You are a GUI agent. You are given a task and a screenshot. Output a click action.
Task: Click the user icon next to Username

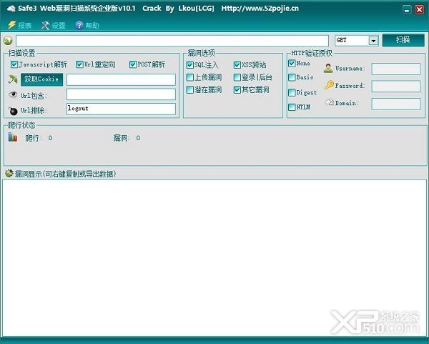pyautogui.click(x=328, y=68)
